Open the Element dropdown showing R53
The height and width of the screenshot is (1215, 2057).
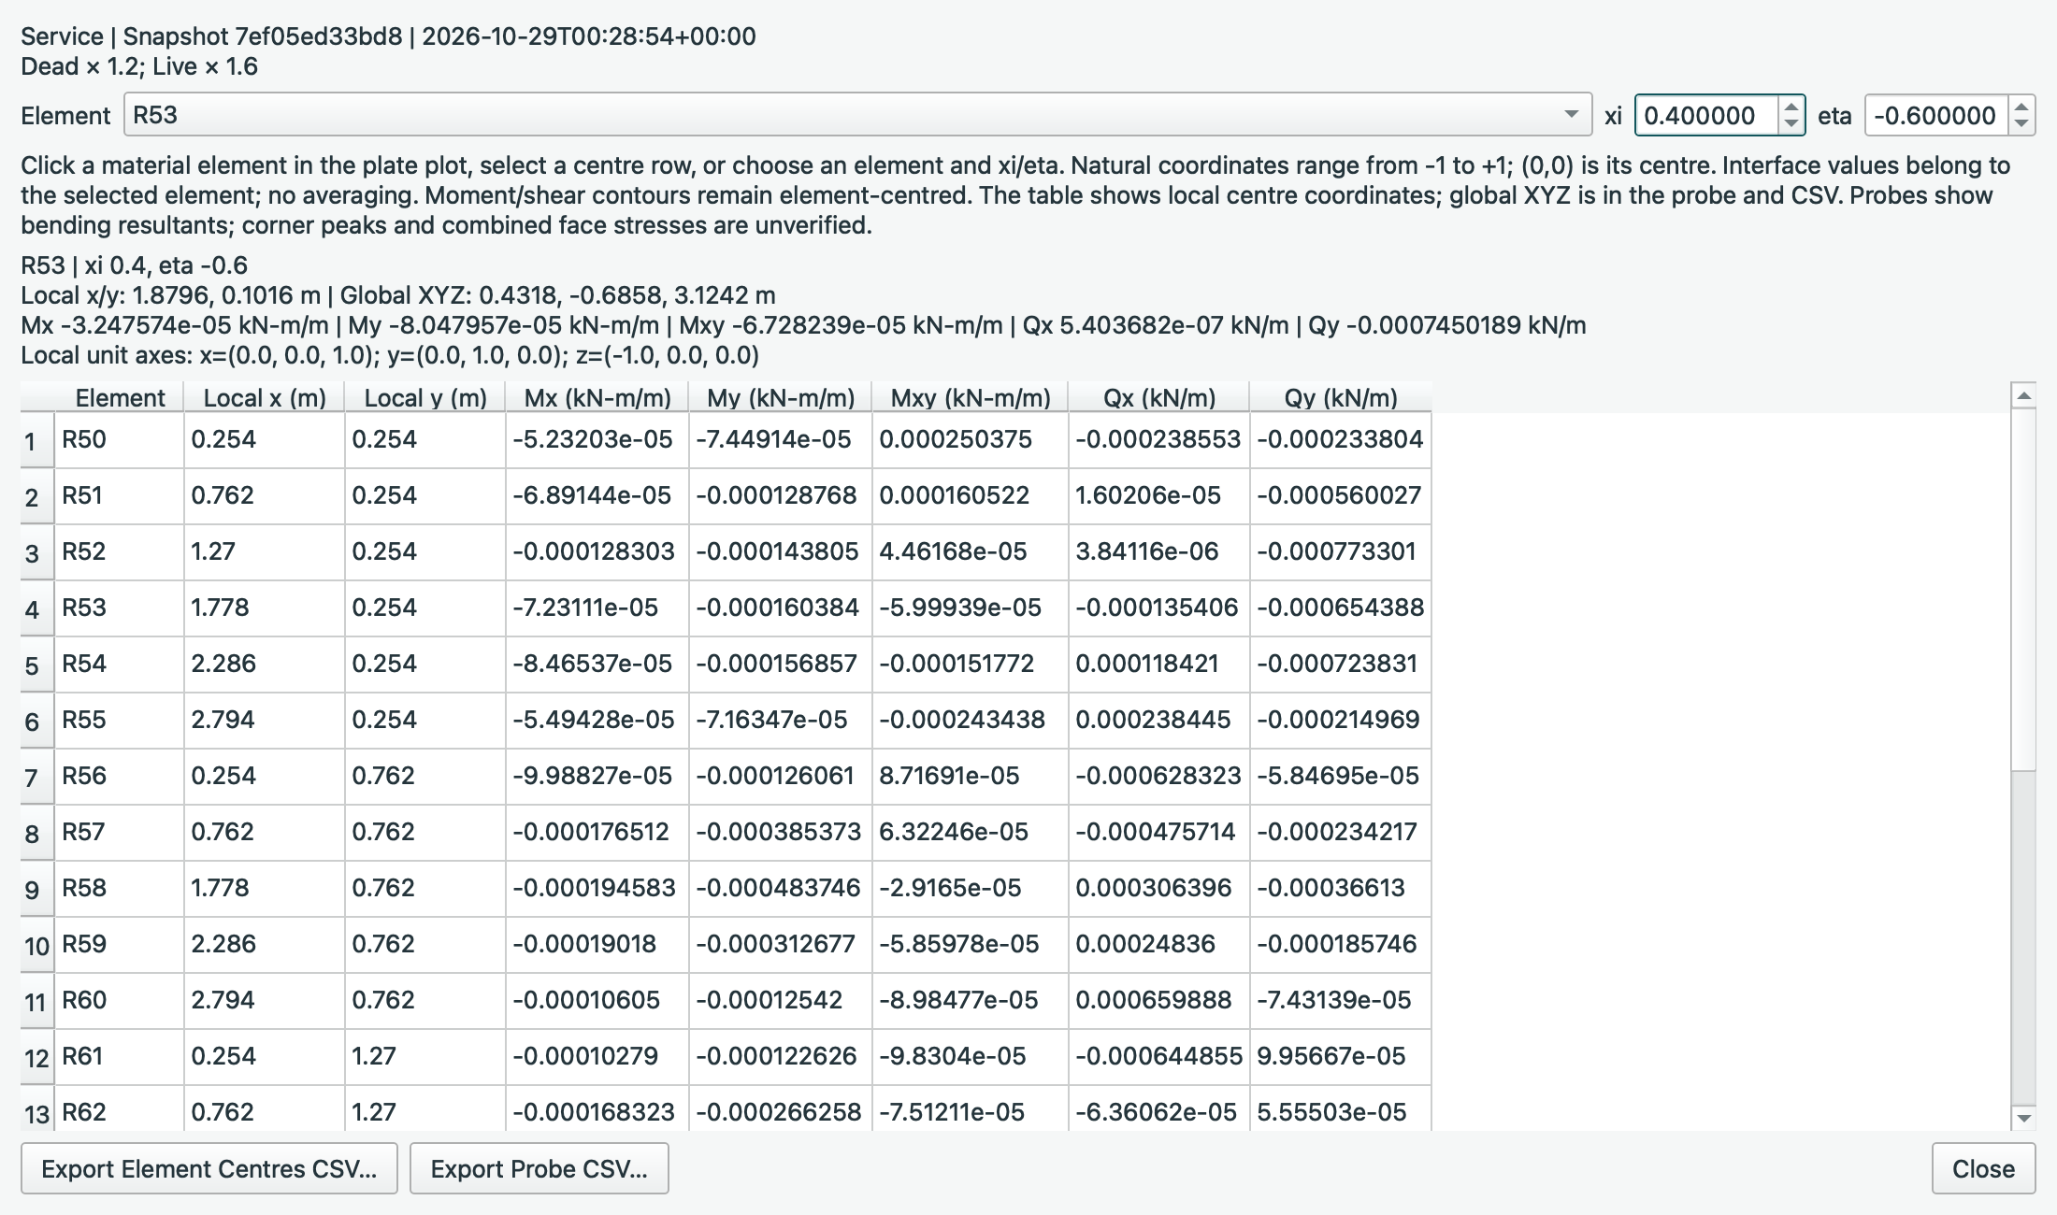click(x=857, y=115)
